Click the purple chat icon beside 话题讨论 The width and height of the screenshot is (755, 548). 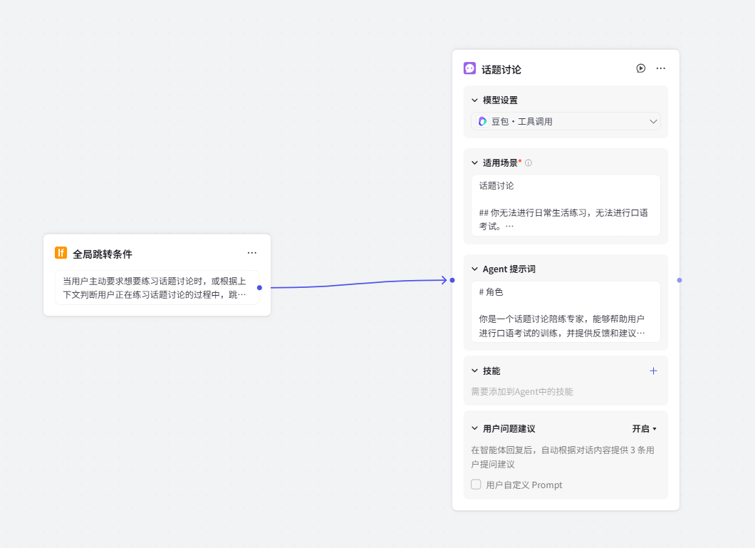point(469,68)
